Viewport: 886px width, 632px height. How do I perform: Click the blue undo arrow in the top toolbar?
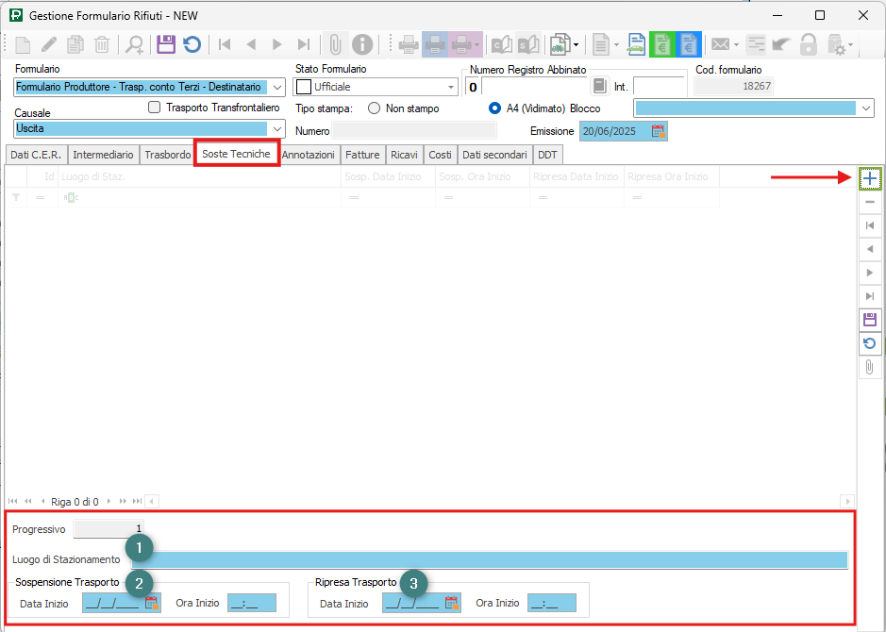192,44
